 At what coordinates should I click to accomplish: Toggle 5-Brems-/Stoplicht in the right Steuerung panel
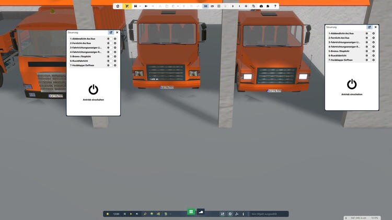[368, 51]
